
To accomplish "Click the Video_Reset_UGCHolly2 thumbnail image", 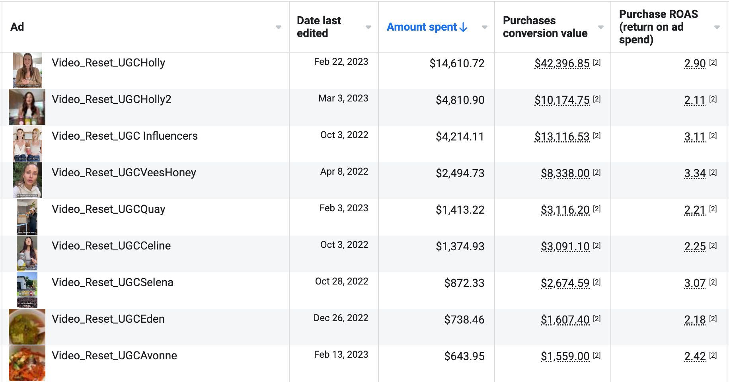I will click(x=27, y=107).
